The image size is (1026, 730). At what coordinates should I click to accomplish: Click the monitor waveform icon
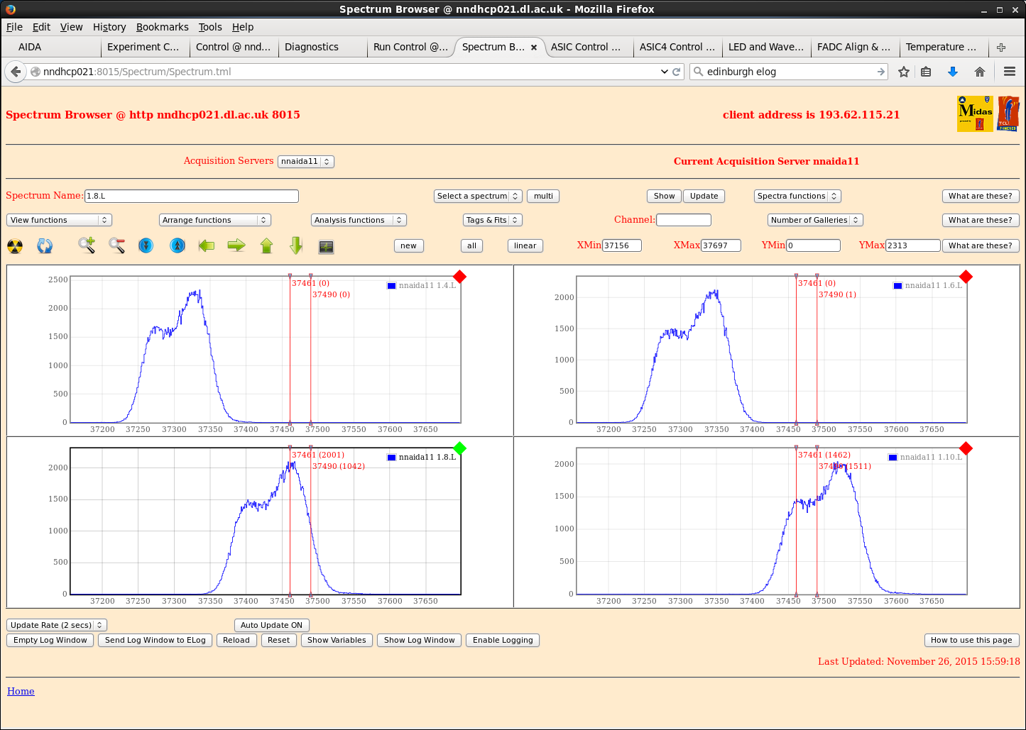(326, 246)
